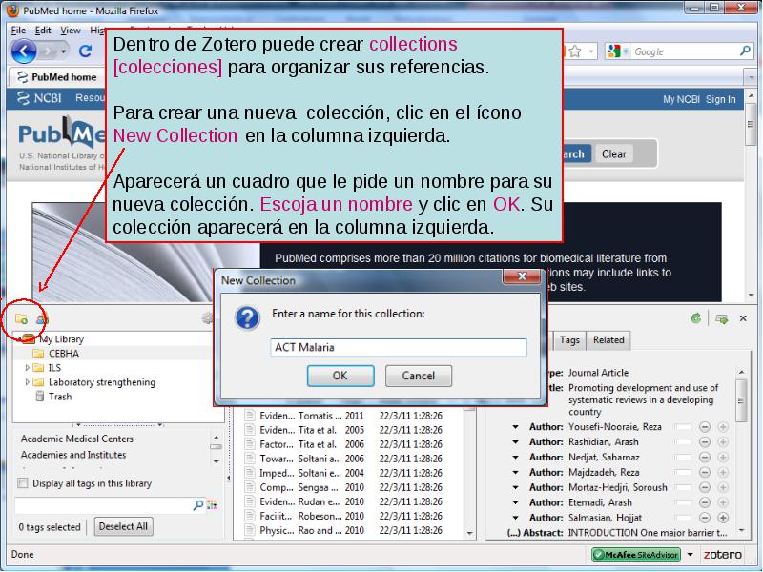Open the Firefox Edit menu
Viewport: 763px width, 572px height.
click(43, 31)
